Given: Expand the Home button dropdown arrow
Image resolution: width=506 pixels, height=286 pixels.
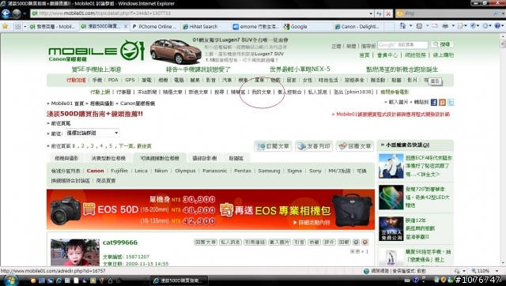Looking at the screenshot, I should coord(411,26).
